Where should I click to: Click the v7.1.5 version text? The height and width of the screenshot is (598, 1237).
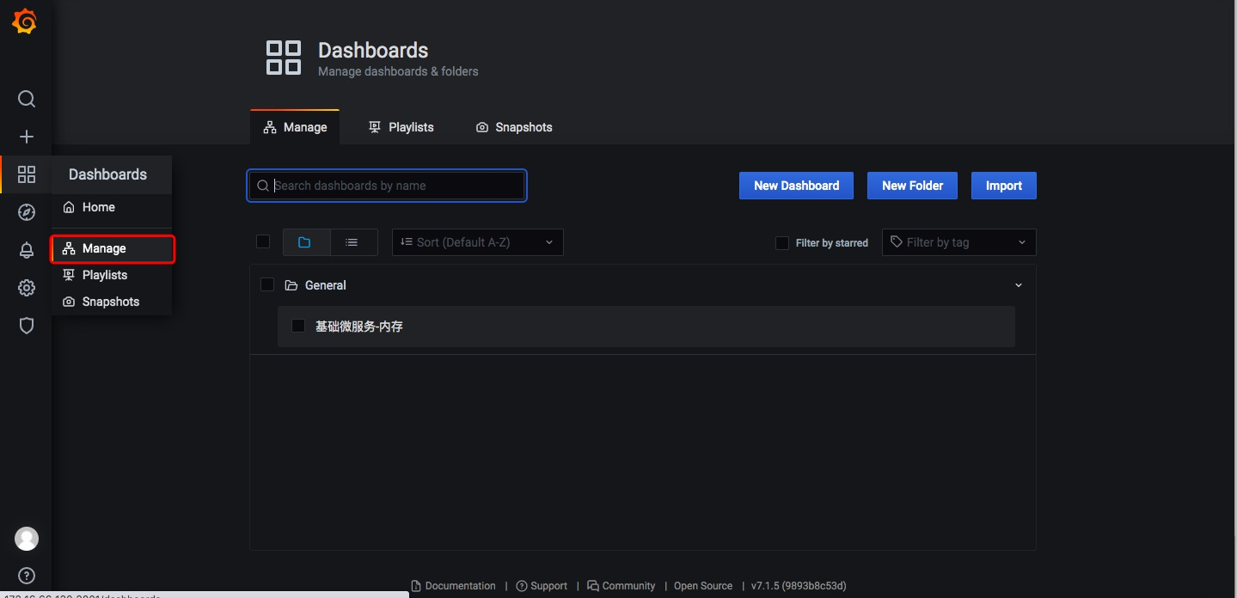[x=799, y=586]
